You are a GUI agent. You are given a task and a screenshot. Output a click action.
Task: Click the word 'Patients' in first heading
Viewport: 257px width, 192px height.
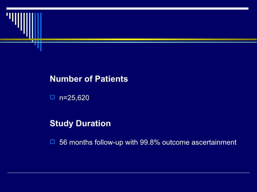point(111,79)
